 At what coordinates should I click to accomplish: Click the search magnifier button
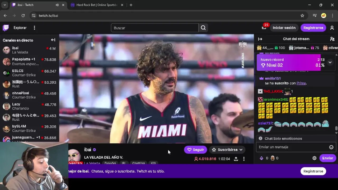(x=203, y=28)
